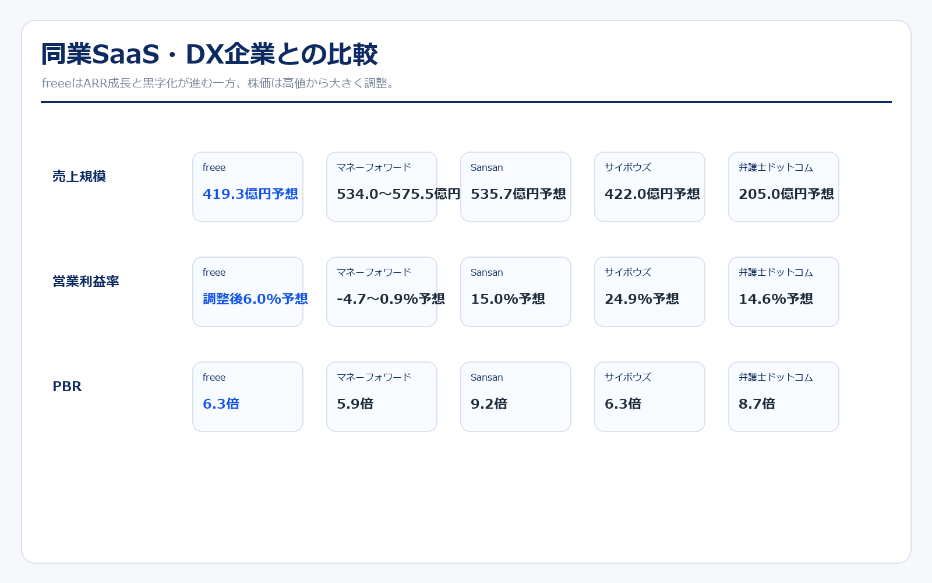Click the サイボウズ label in the 売上規模 row
932x583 pixels.
tap(628, 167)
